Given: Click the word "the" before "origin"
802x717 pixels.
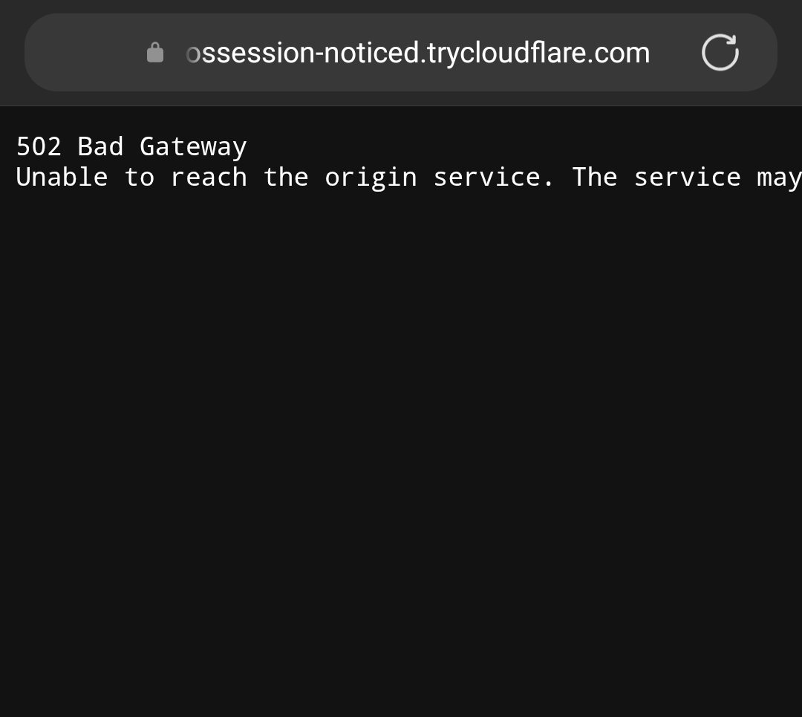Looking at the screenshot, I should [x=286, y=178].
